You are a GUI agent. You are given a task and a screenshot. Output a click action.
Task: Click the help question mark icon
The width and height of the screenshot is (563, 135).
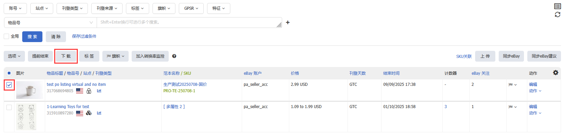click(x=174, y=56)
